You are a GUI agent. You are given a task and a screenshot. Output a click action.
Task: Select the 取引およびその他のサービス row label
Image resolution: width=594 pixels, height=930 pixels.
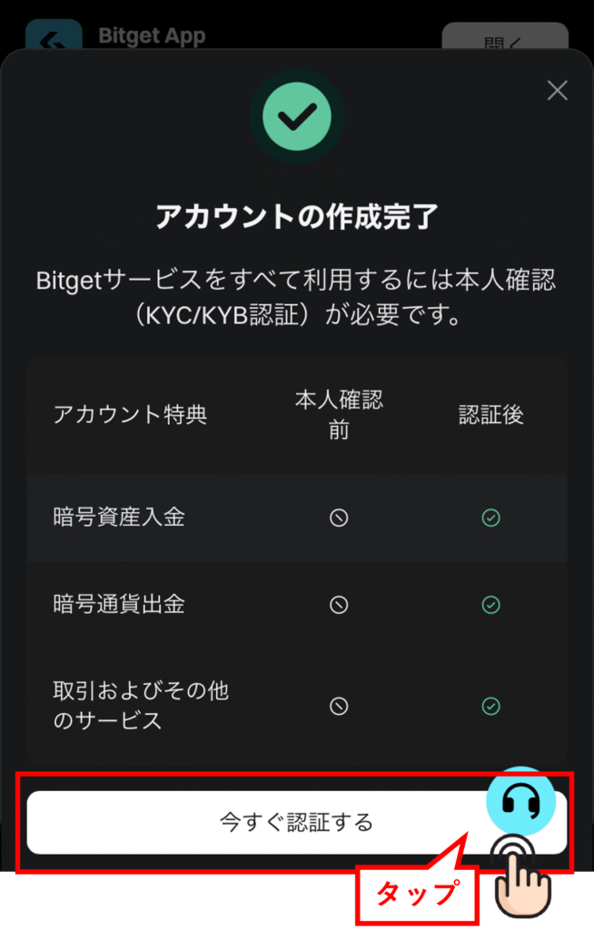141,706
